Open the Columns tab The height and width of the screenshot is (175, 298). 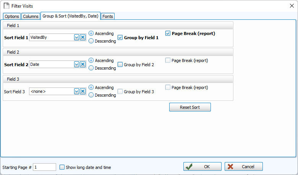(31, 16)
